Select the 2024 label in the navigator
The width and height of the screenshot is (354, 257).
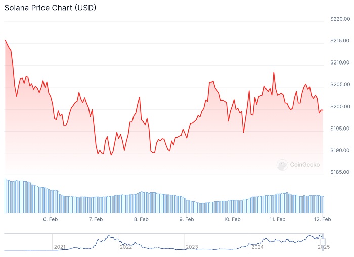(x=257, y=247)
